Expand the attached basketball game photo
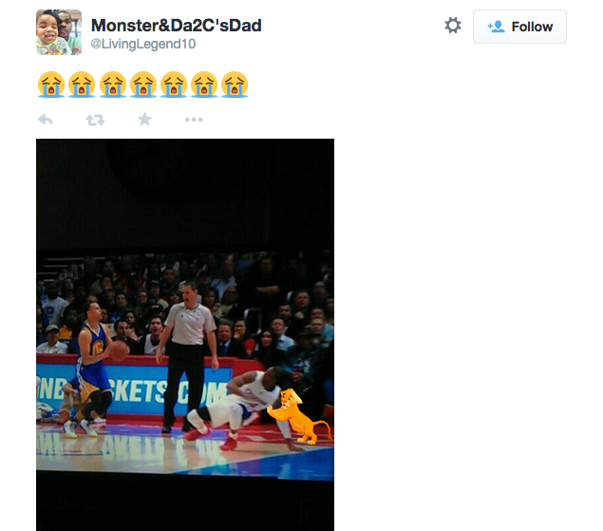 pos(185,334)
